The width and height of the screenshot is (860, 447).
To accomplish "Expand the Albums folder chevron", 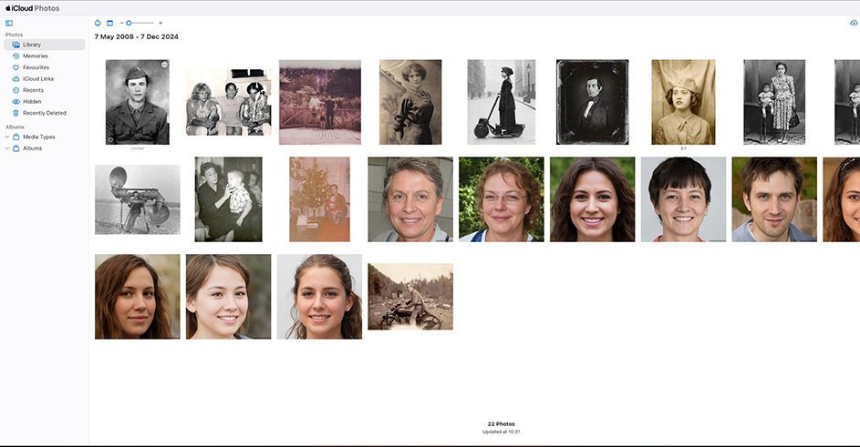I will click(7, 147).
